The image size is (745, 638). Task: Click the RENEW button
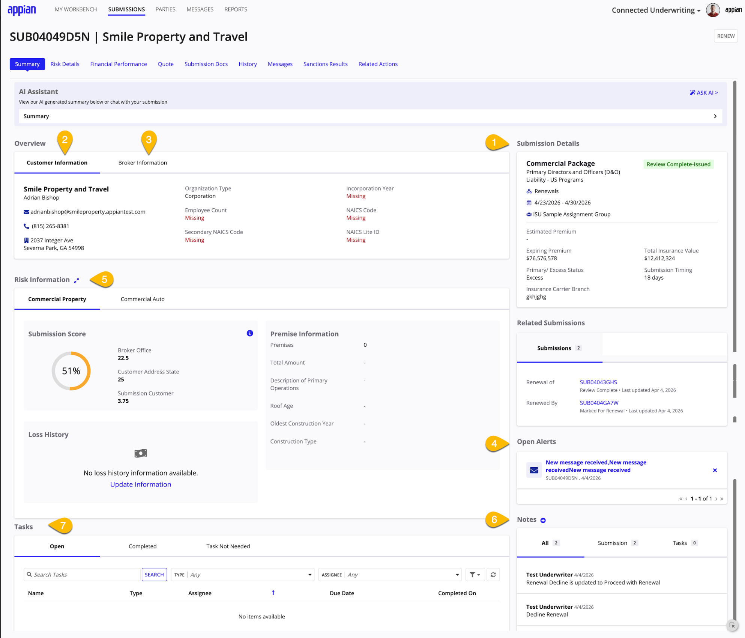coord(725,36)
